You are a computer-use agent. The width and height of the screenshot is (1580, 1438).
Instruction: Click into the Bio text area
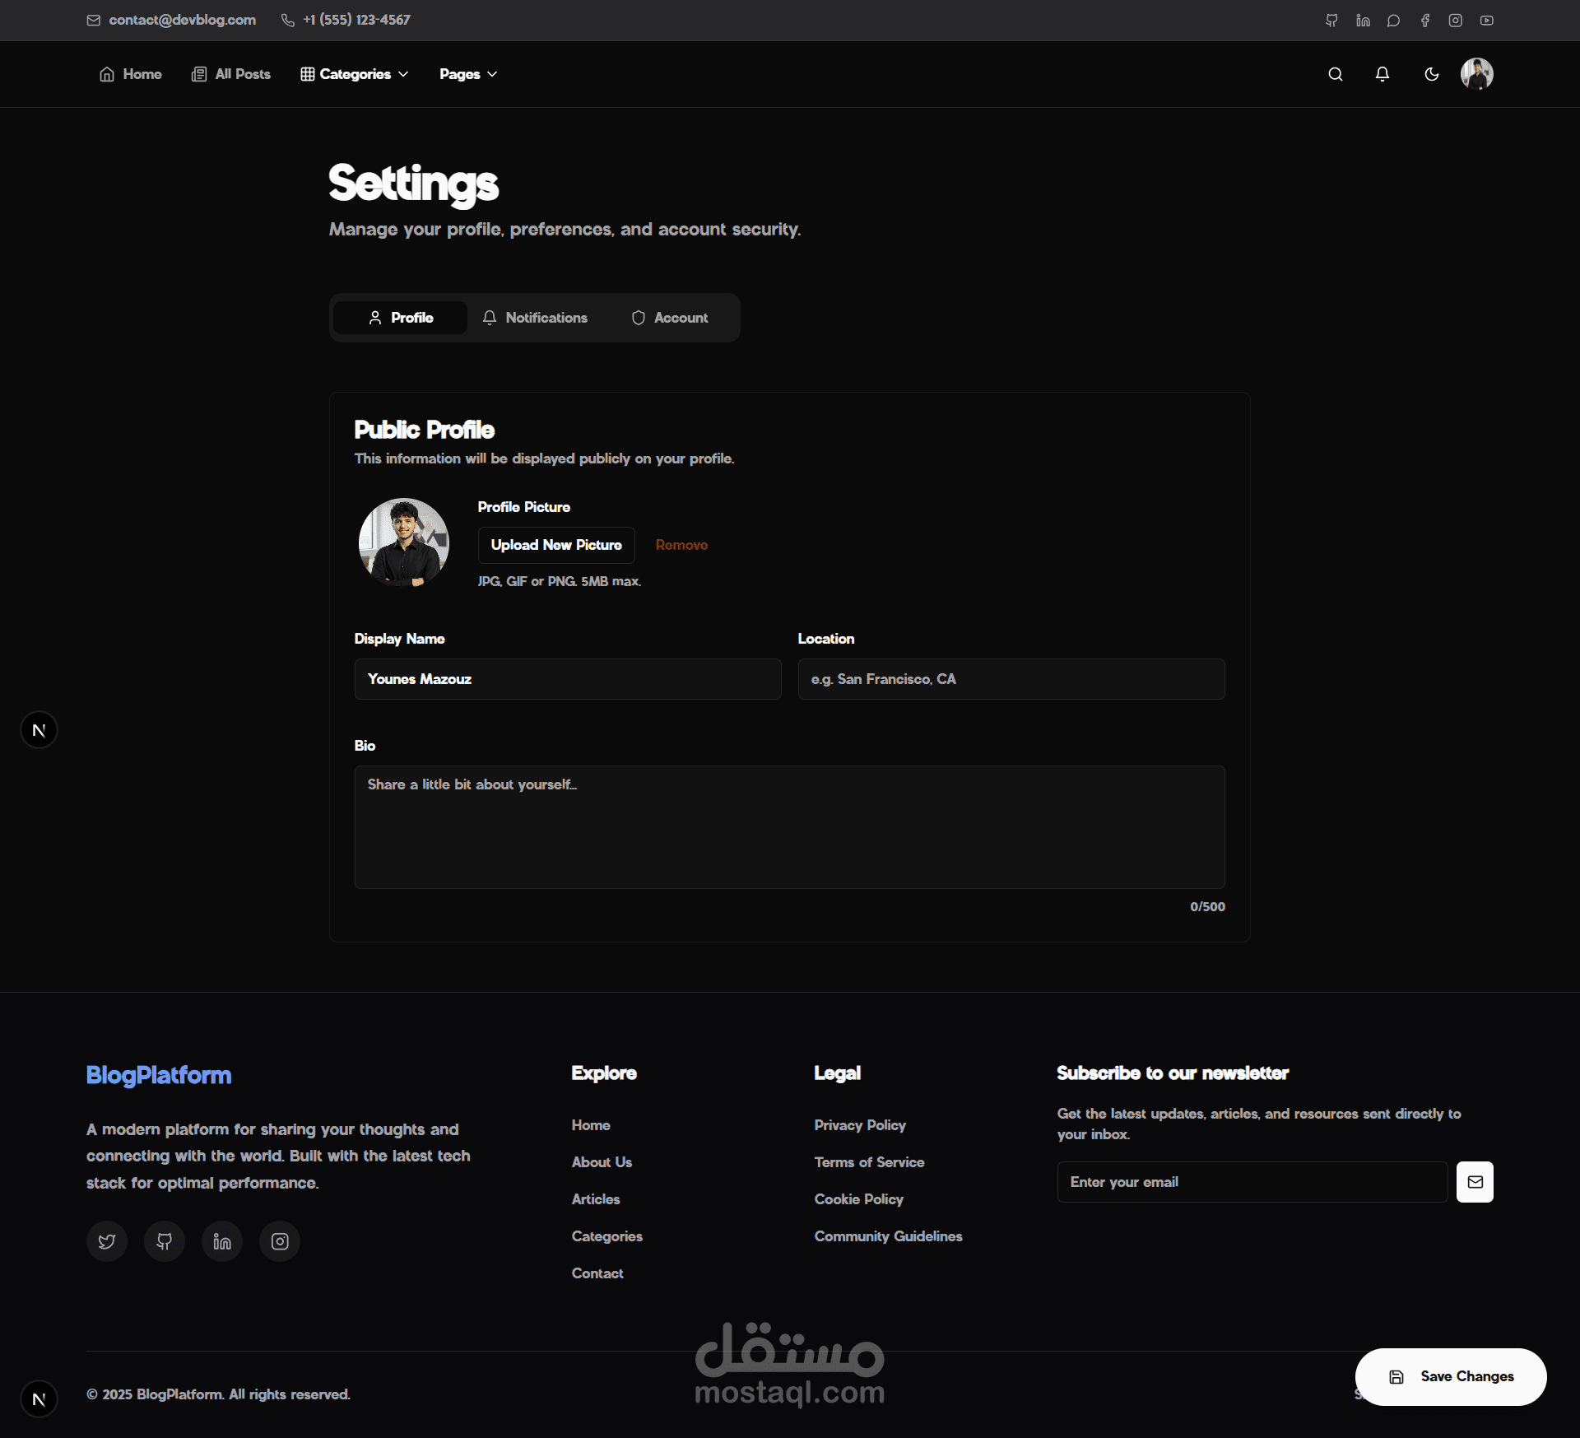click(x=789, y=827)
